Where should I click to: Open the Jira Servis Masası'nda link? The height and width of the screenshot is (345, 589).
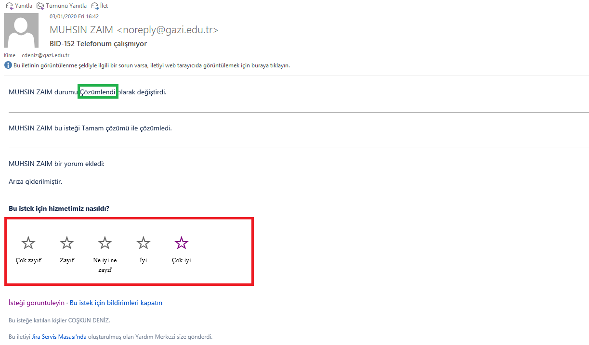click(x=59, y=337)
